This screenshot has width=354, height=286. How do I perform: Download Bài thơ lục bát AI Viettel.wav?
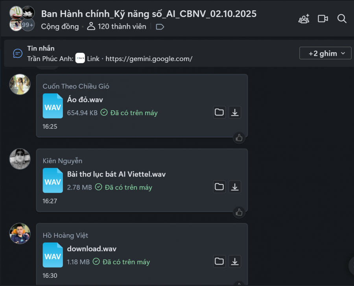click(x=235, y=187)
